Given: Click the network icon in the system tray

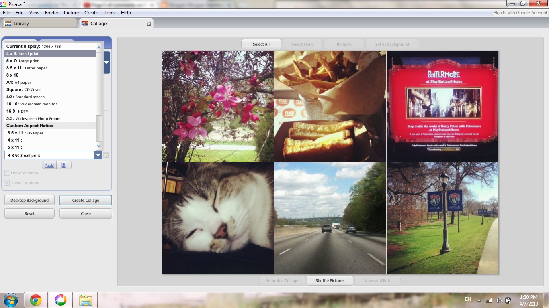Looking at the screenshot, I should (490, 300).
